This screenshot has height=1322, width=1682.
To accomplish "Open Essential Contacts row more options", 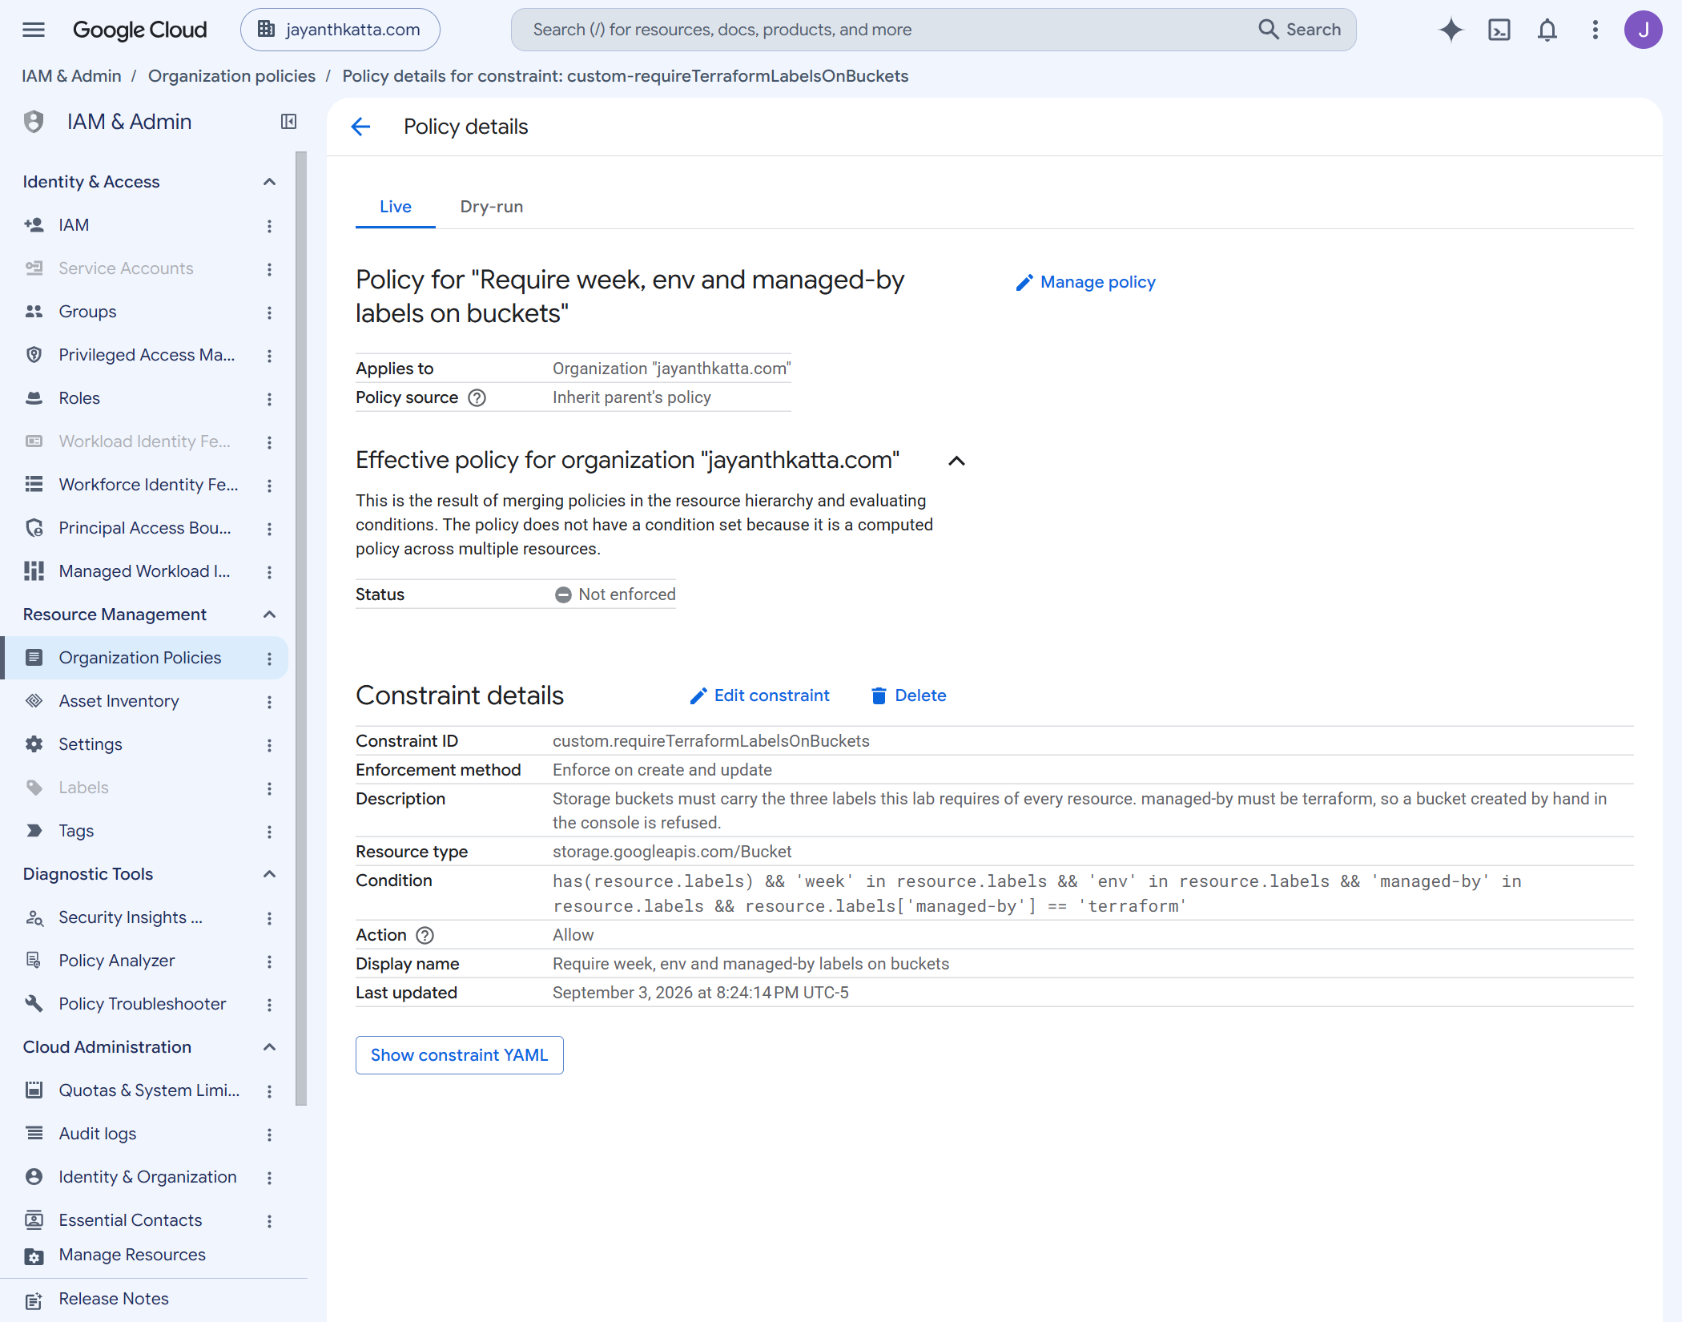I will point(269,1221).
